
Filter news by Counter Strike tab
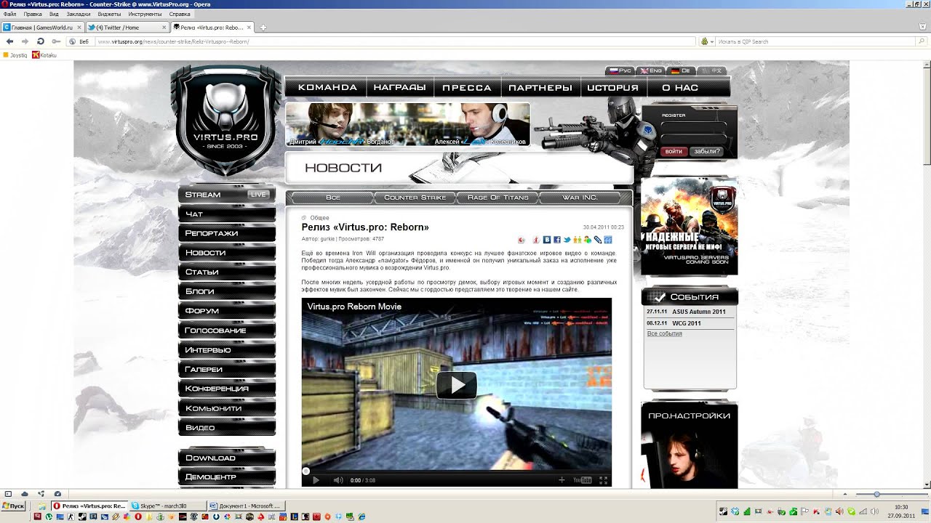[415, 198]
